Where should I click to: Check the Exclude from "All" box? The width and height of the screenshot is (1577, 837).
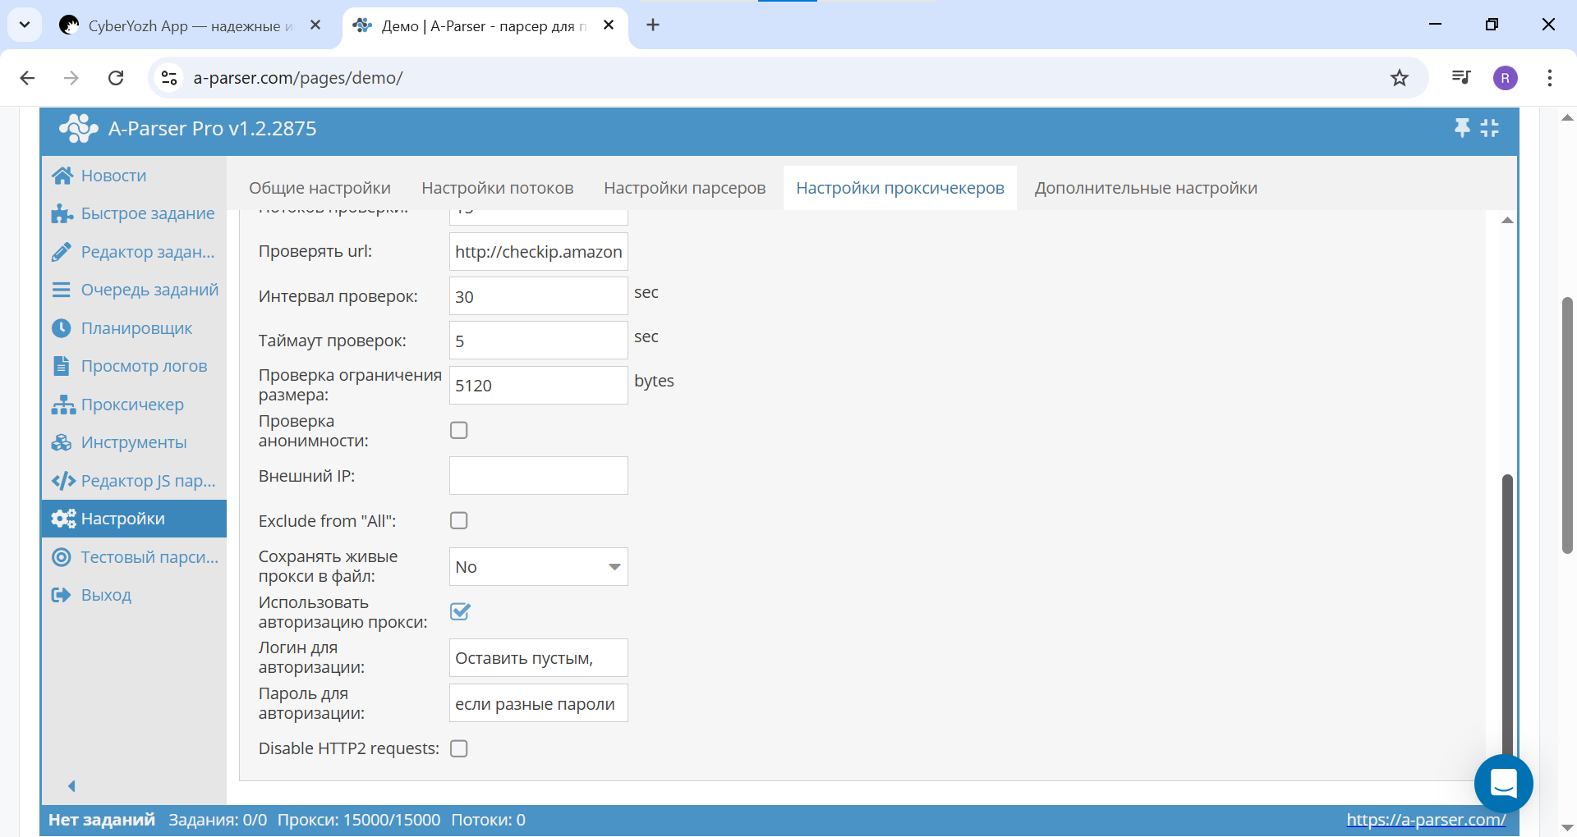tap(459, 521)
